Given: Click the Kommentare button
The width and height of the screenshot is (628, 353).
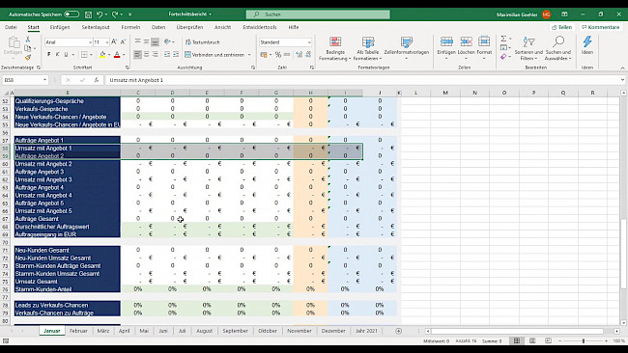Looking at the screenshot, I should [600, 27].
